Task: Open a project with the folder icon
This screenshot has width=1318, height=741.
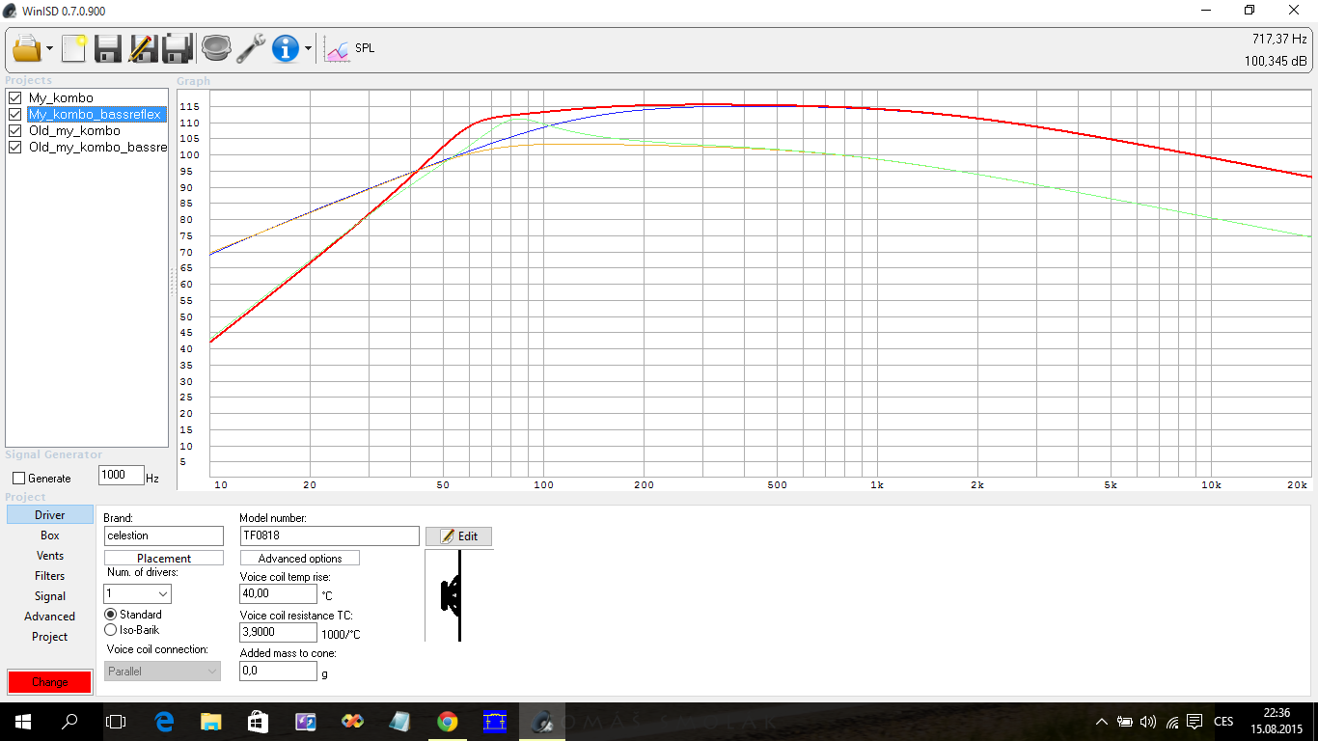Action: 26,48
